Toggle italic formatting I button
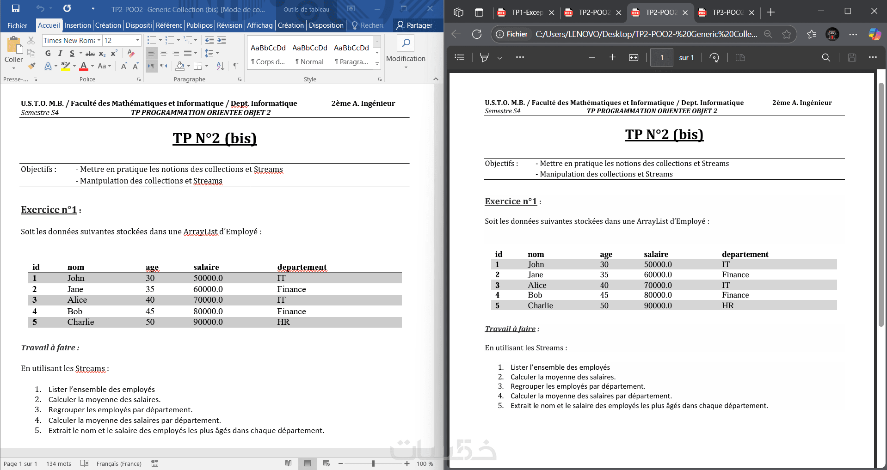Viewport: 887px width, 470px height. 60,54
